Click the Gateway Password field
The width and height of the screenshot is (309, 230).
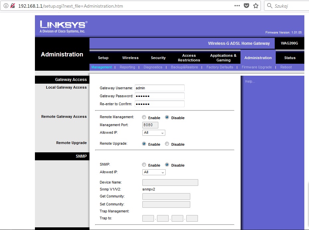point(160,96)
